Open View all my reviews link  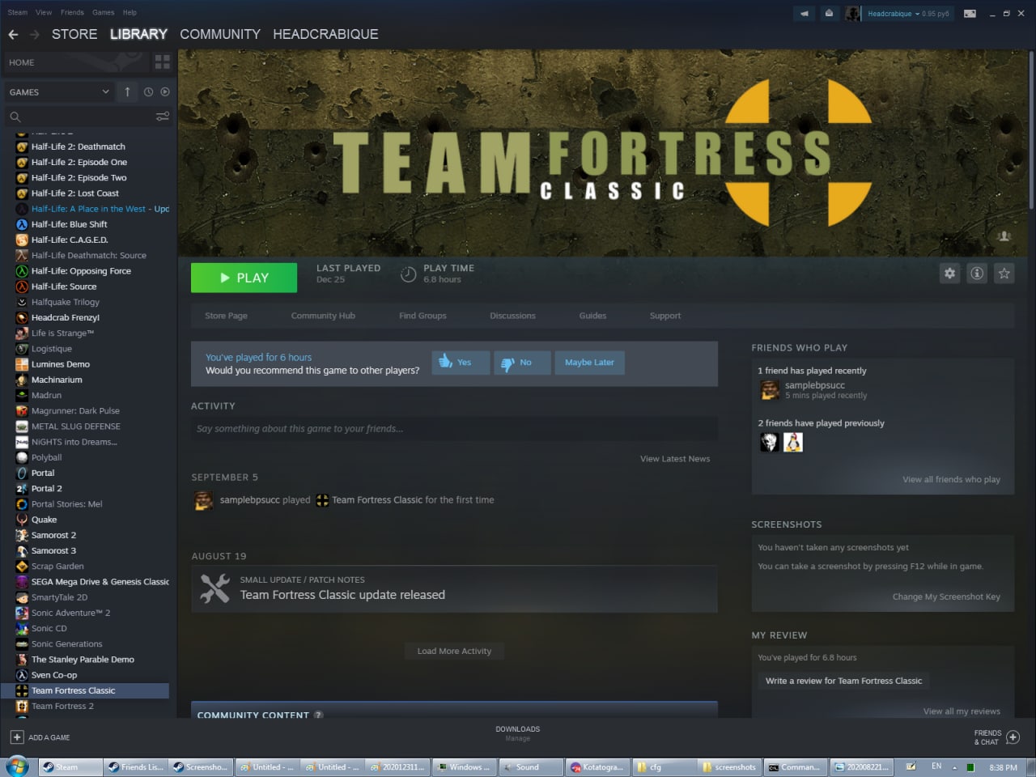tap(962, 711)
